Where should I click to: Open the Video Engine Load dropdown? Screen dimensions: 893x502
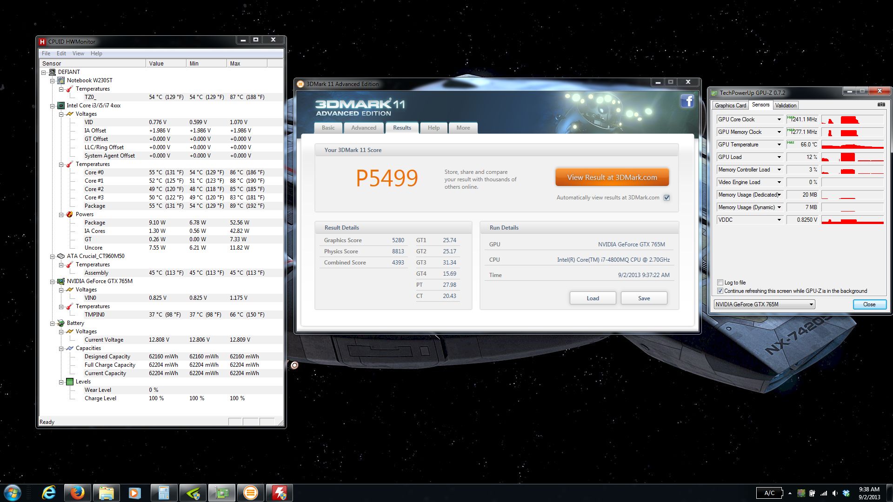point(779,182)
